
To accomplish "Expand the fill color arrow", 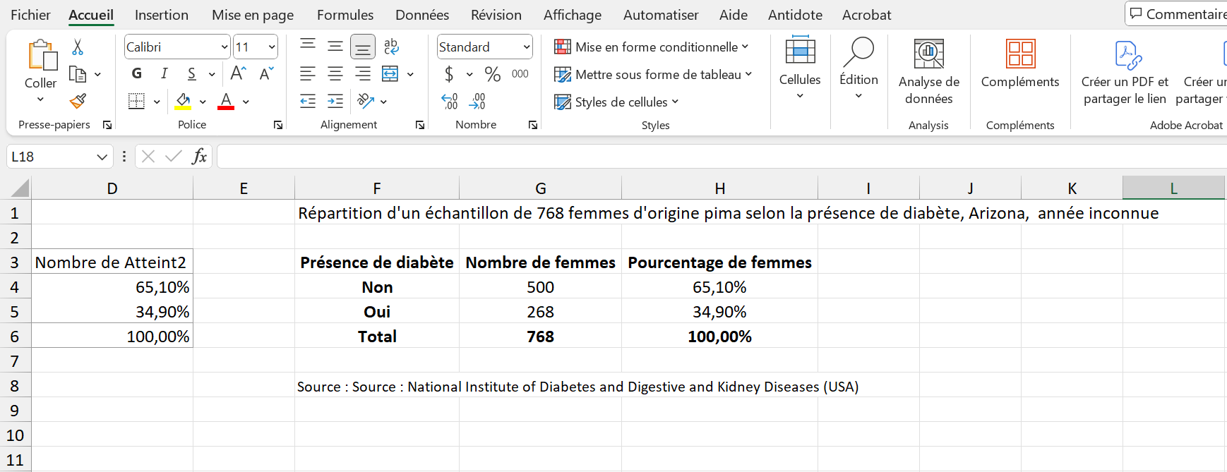I will (x=203, y=102).
